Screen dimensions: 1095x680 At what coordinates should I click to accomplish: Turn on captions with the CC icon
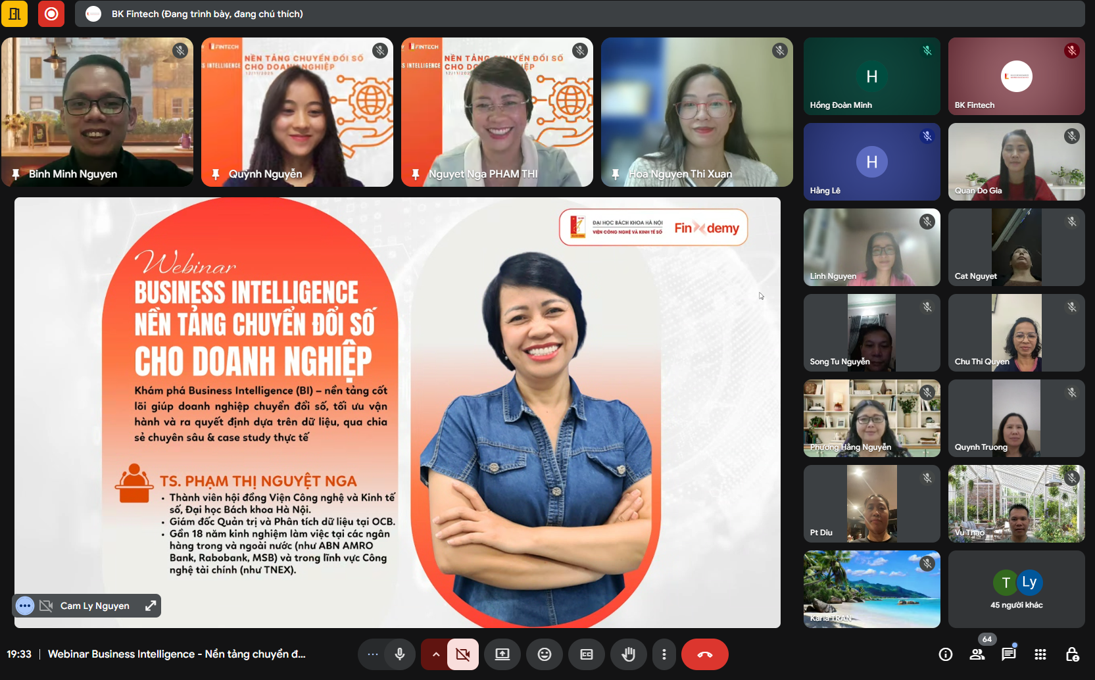pyautogui.click(x=587, y=654)
